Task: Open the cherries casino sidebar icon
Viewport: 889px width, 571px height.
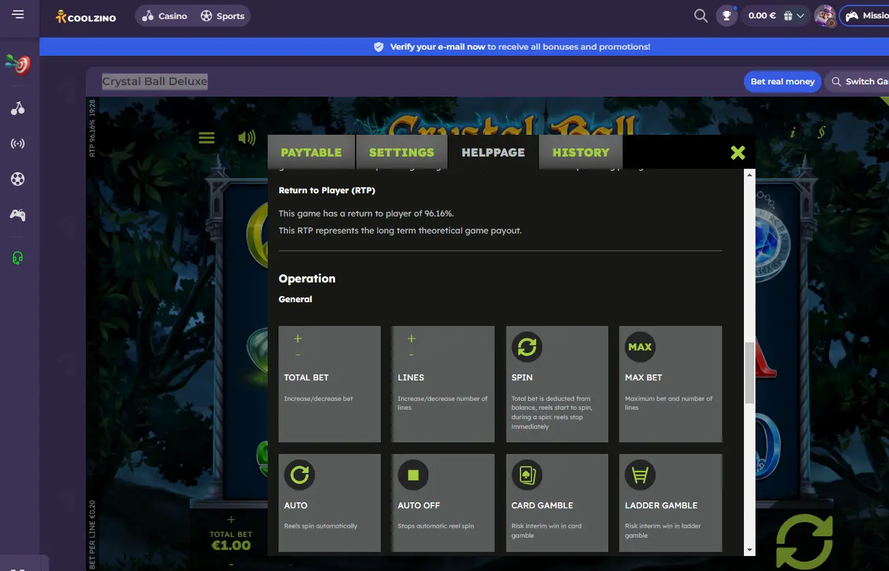Action: pyautogui.click(x=18, y=108)
